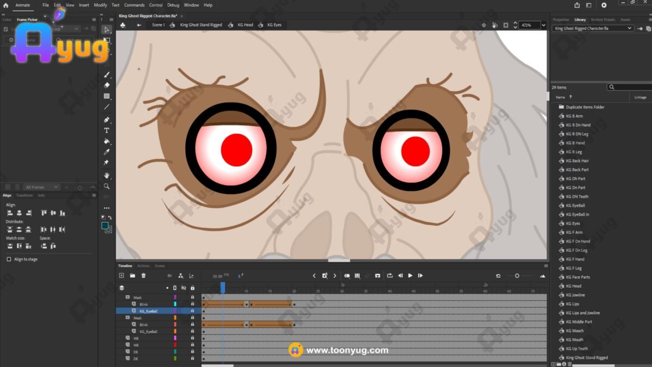Click the back arrow in edit bar
This screenshot has height=367, width=652.
pyautogui.click(x=139, y=25)
